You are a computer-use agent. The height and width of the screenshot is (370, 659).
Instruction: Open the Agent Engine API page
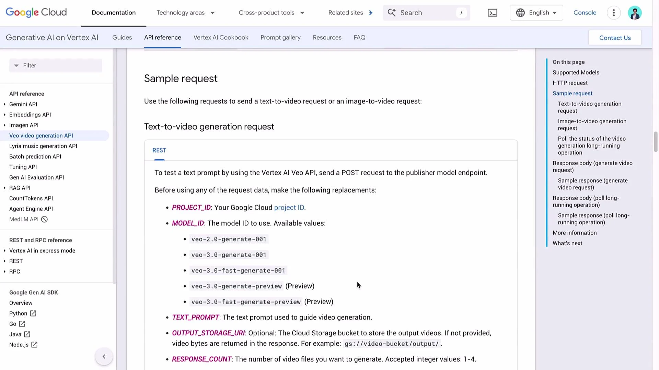point(31,209)
